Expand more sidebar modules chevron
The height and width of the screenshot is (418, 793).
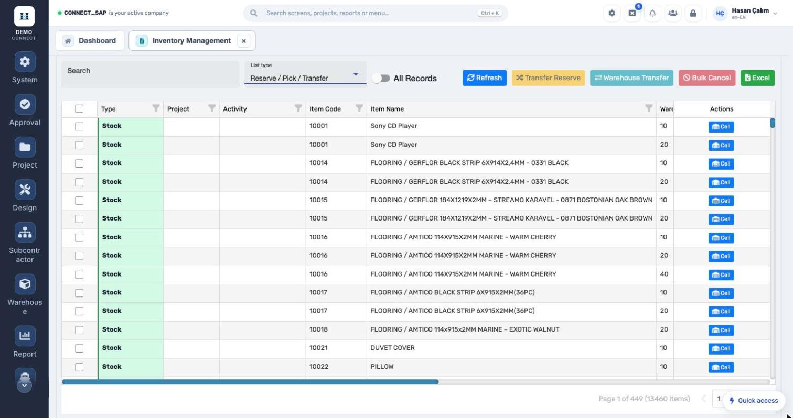click(x=25, y=386)
